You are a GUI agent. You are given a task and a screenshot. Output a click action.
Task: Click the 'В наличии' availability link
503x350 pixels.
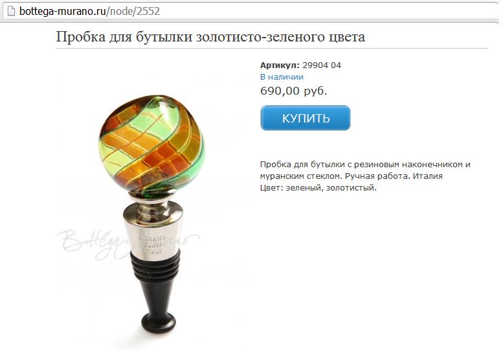coord(282,77)
